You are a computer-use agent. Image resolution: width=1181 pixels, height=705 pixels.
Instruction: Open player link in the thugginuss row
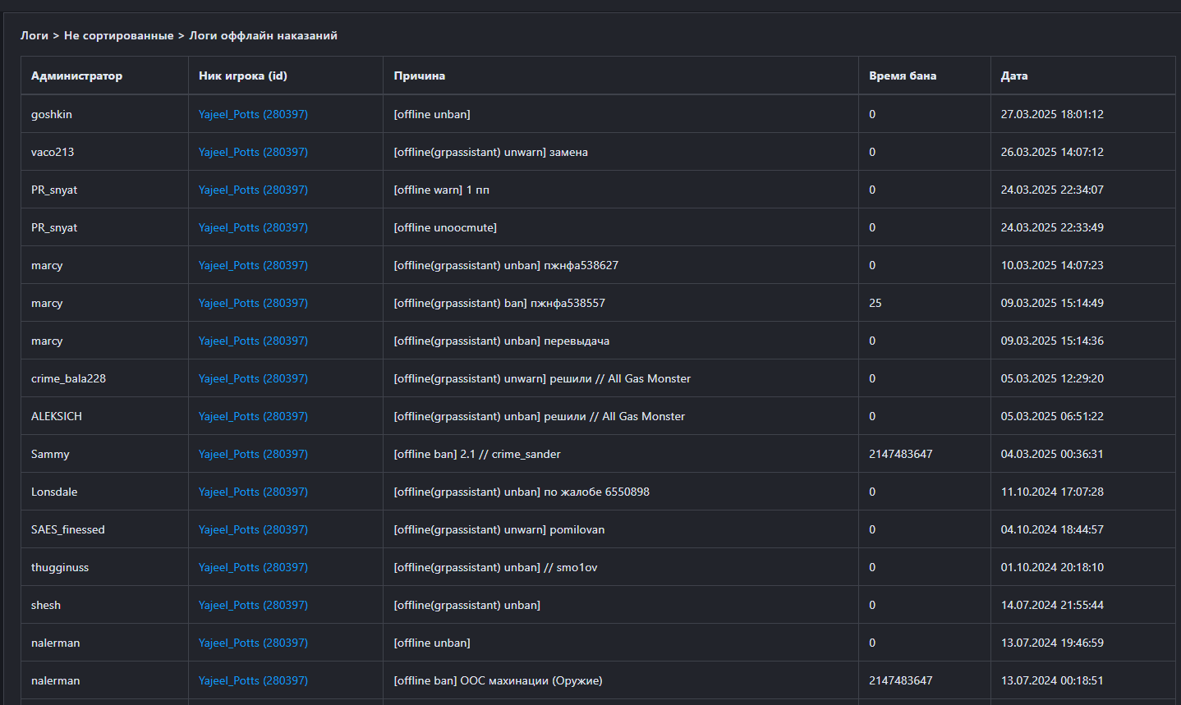[x=253, y=567]
